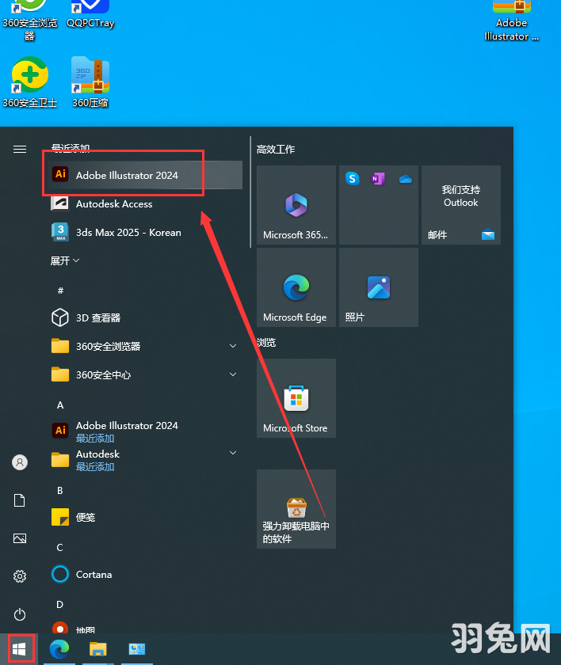Open Settings gear in Start sidebar

tap(20, 576)
